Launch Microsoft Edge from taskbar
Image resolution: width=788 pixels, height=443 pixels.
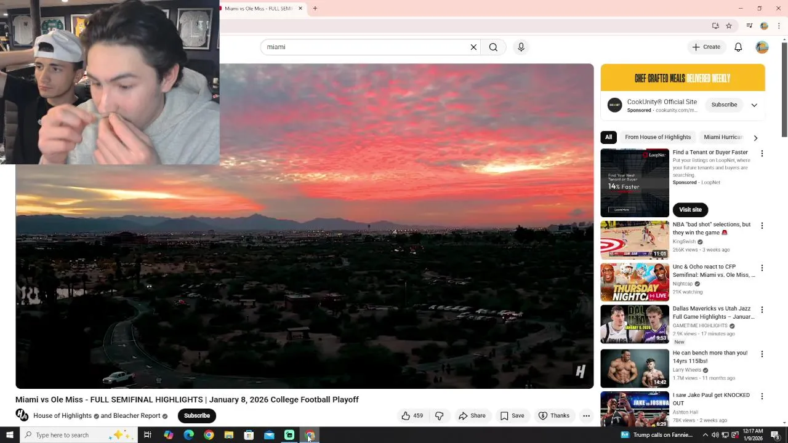[188, 435]
